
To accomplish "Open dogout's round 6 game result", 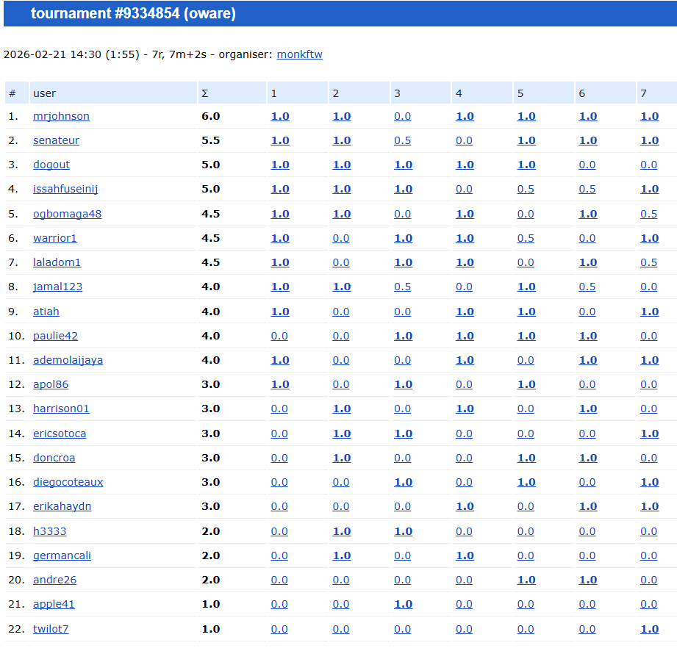I will click(x=587, y=165).
